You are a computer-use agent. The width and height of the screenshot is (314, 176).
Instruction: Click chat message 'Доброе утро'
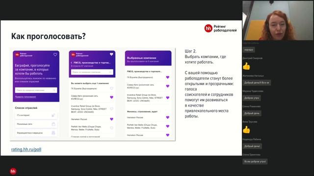(252, 98)
